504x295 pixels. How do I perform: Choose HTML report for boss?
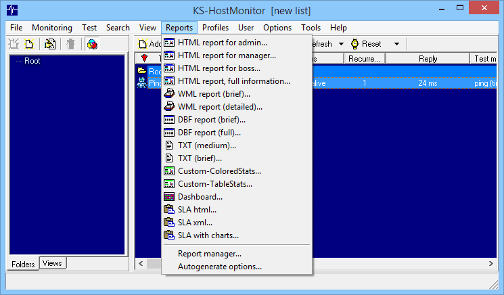point(237,68)
